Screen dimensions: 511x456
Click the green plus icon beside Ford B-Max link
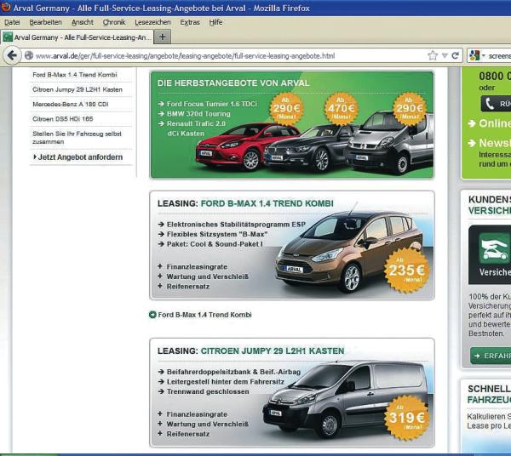pos(152,315)
